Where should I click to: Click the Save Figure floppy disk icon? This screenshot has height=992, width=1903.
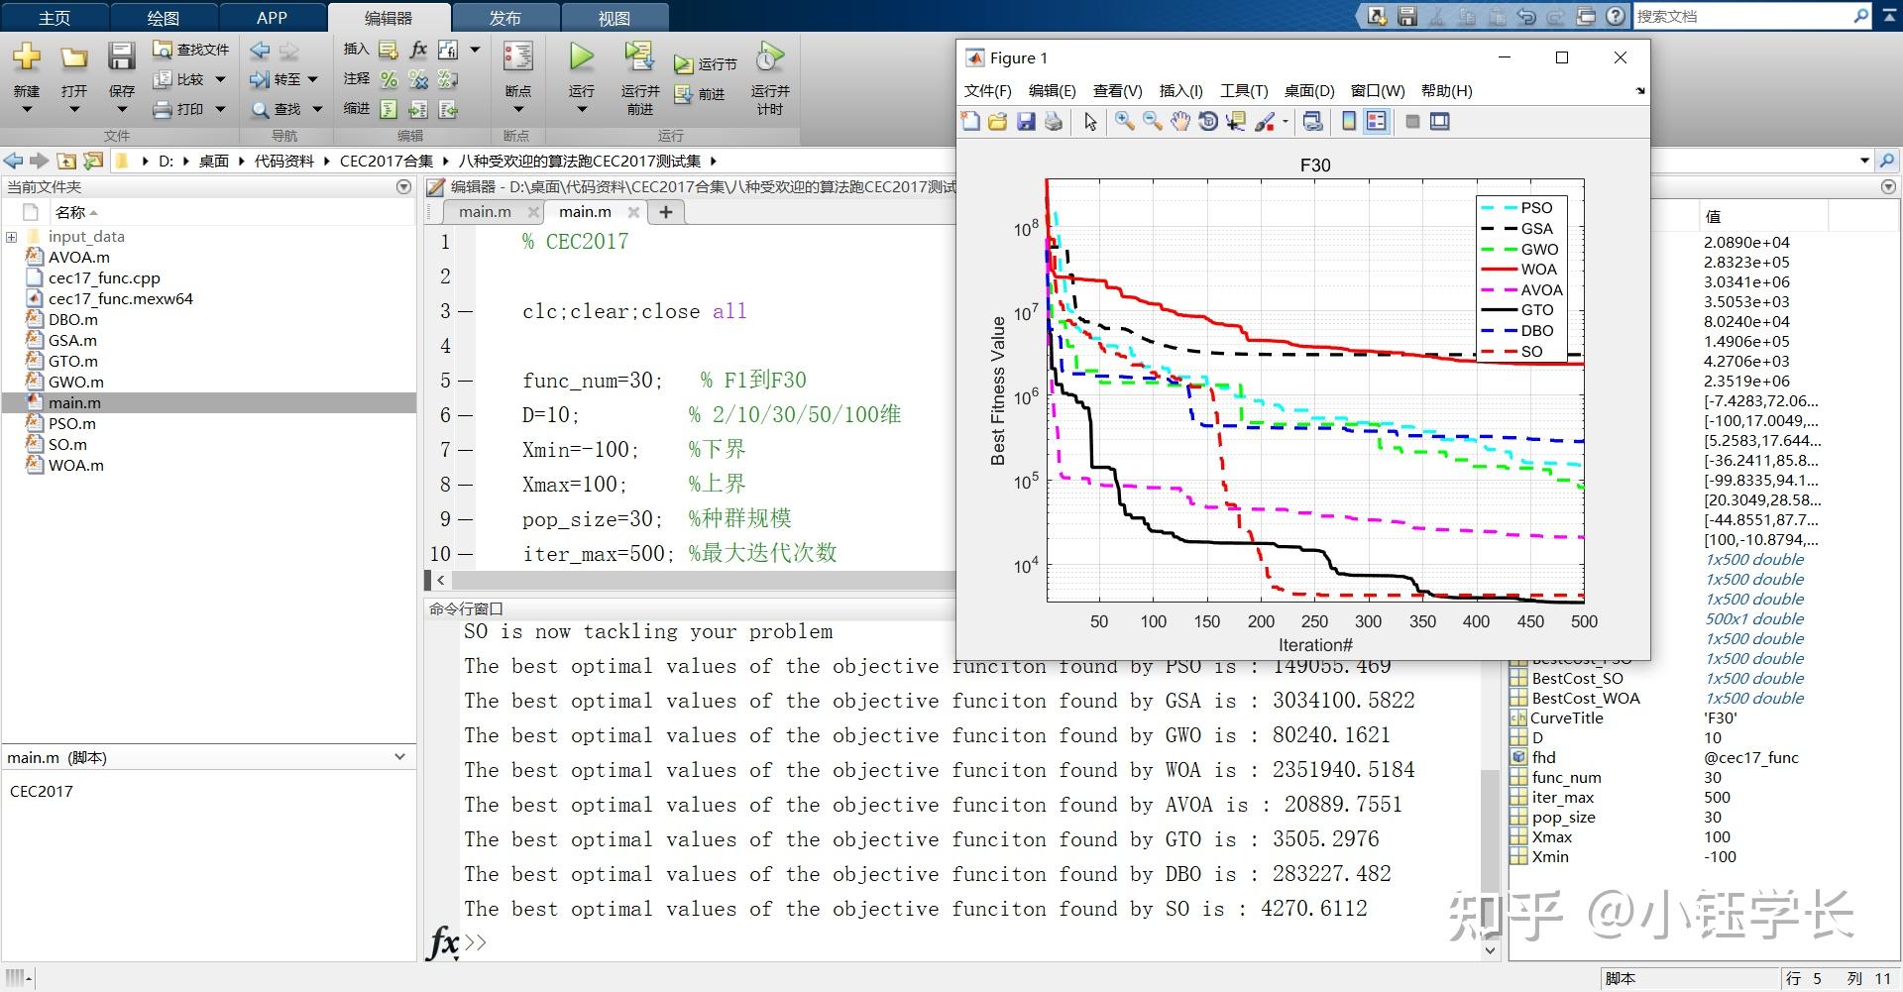[x=1026, y=121]
